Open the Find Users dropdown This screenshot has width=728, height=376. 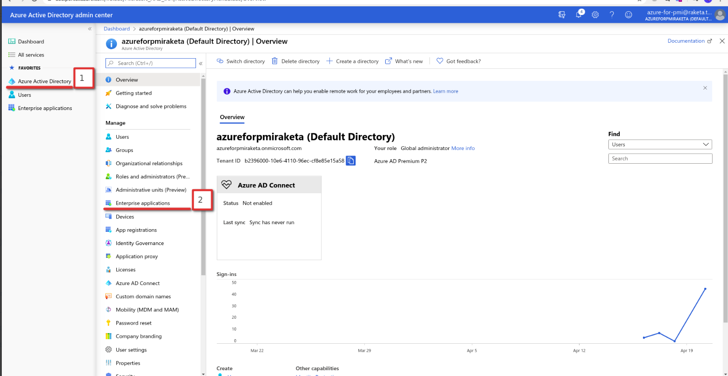pos(660,145)
